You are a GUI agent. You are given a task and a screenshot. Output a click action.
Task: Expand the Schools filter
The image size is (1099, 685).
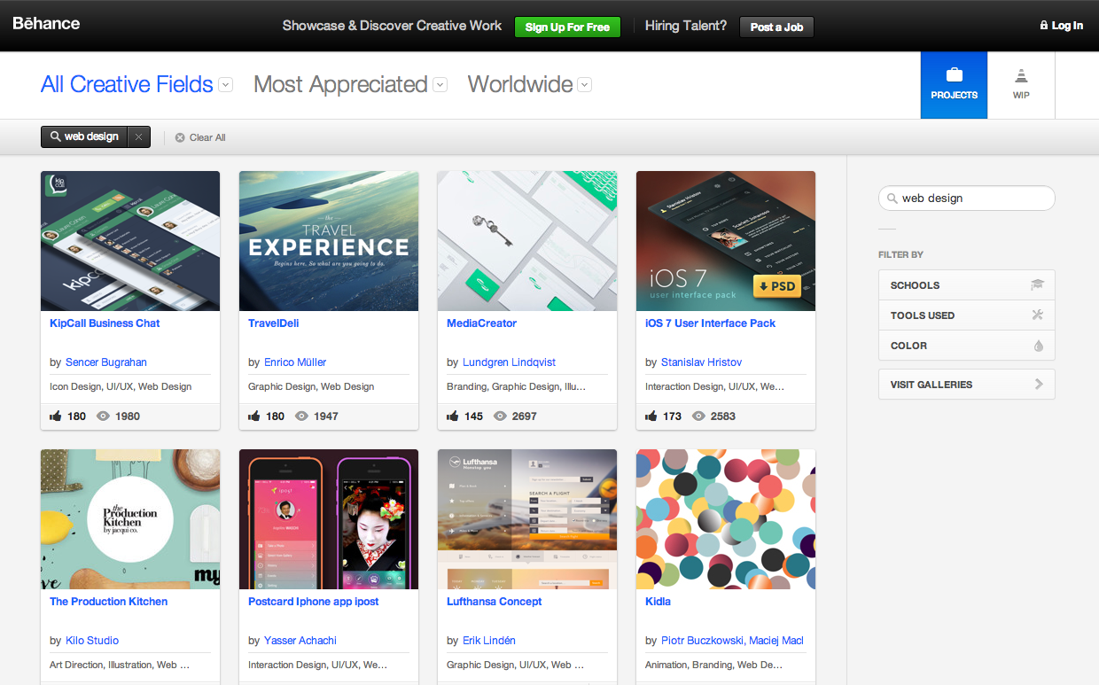[966, 285]
